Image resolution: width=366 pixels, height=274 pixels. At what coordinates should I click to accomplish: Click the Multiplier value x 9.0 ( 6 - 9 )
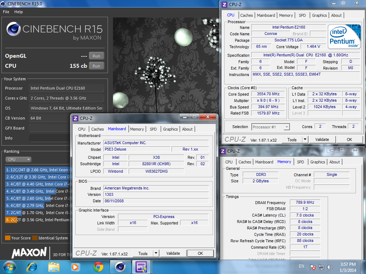(268, 100)
